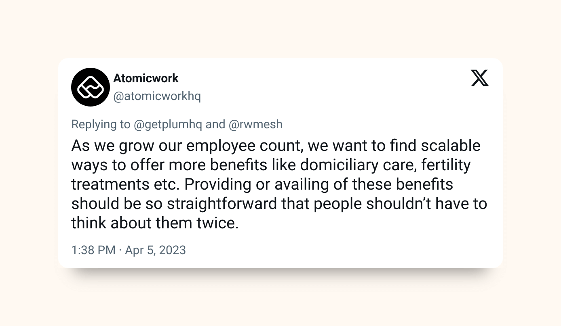Image resolution: width=561 pixels, height=326 pixels.
Task: Click the word "shouldn't" in the tweet
Action: tap(395, 204)
